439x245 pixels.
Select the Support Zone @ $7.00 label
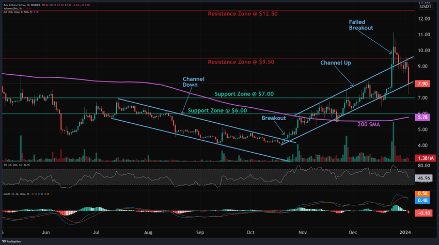244,94
